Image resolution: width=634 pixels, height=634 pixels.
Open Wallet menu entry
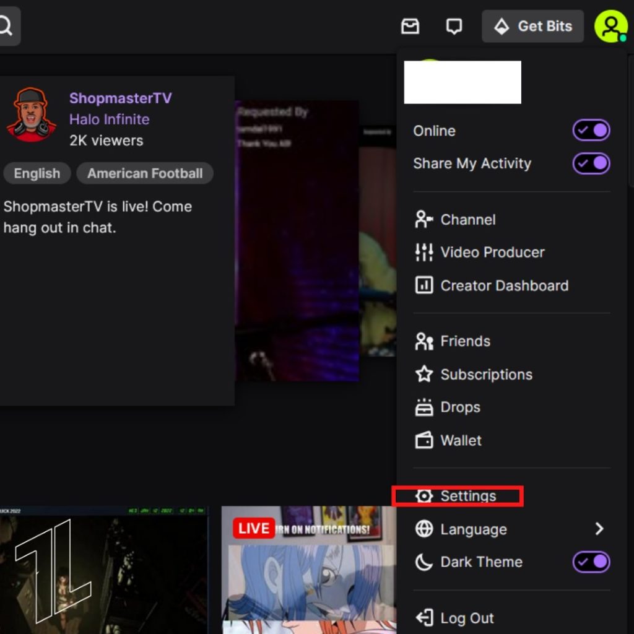point(511,440)
